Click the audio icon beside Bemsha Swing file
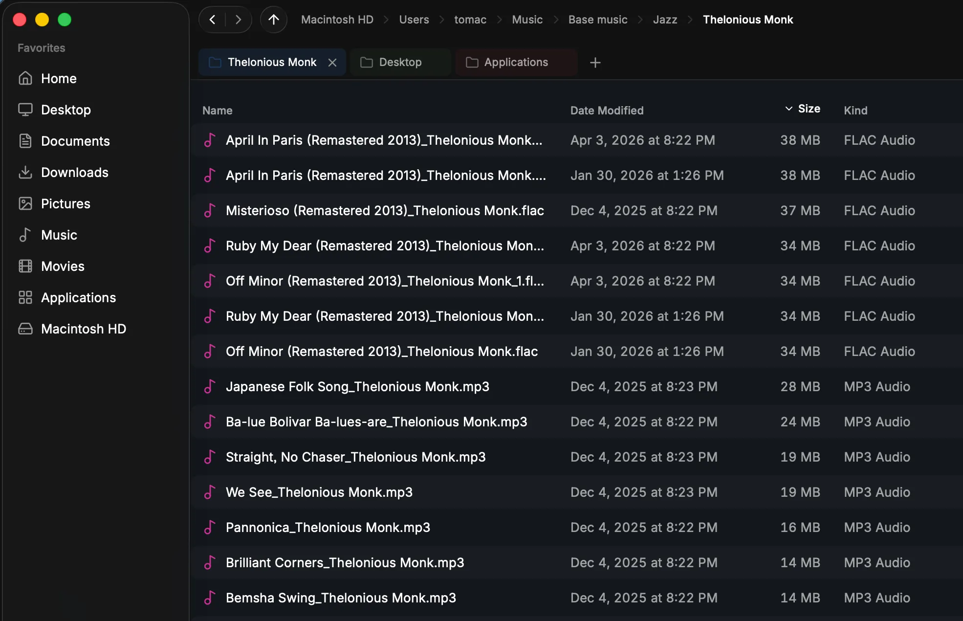 (x=210, y=598)
